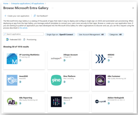
Task: Click the '9ine Consulting' publisher text
Action: point(68,79)
